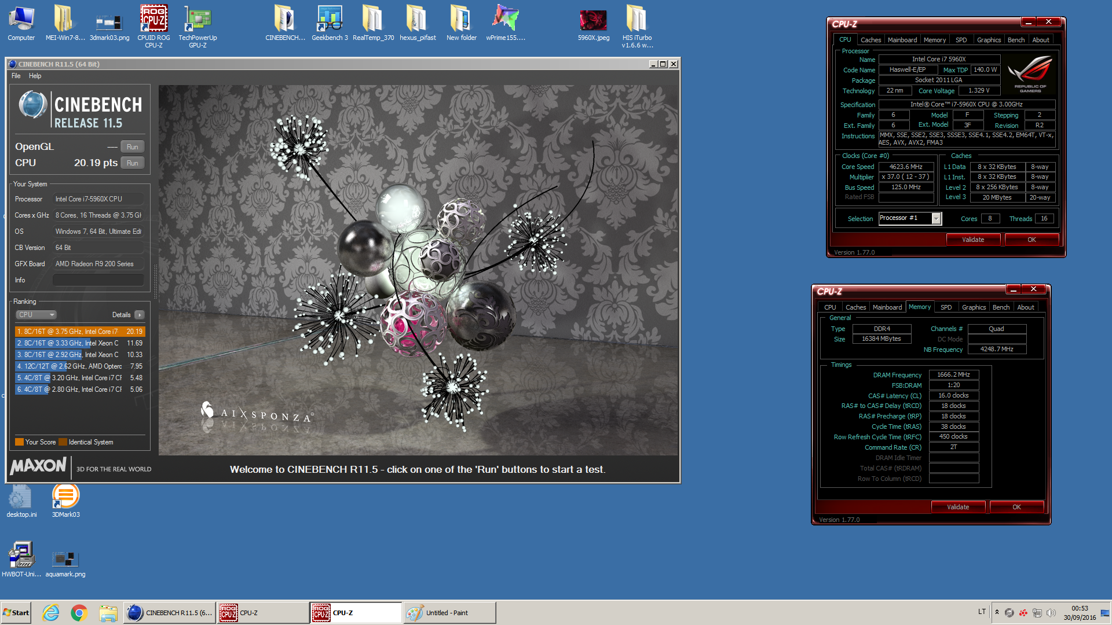The width and height of the screenshot is (1112, 625).
Task: Open the Computer desktop icon
Action: [21, 23]
